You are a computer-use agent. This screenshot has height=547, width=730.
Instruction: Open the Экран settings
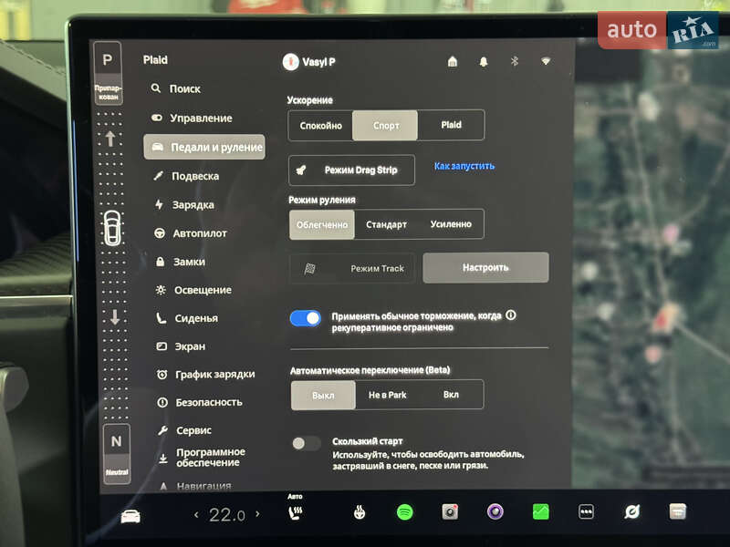point(181,346)
